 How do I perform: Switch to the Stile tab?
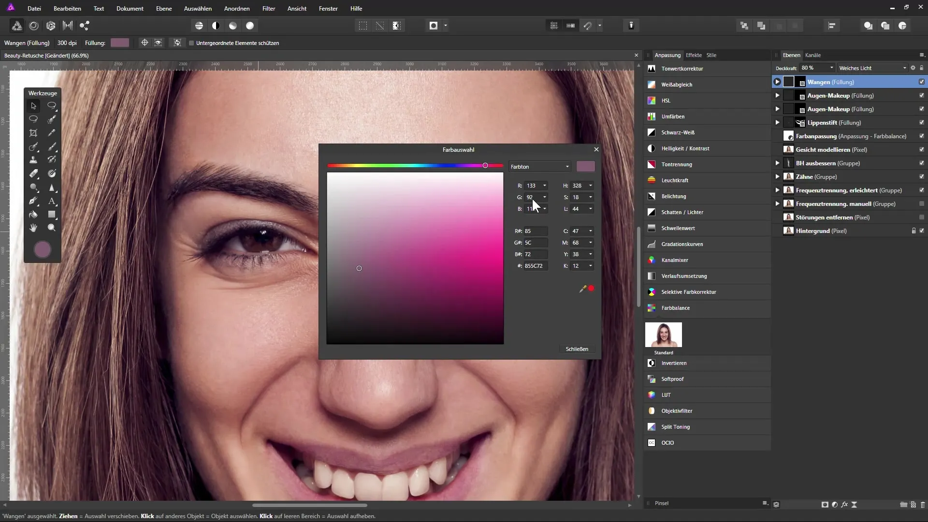pyautogui.click(x=711, y=55)
